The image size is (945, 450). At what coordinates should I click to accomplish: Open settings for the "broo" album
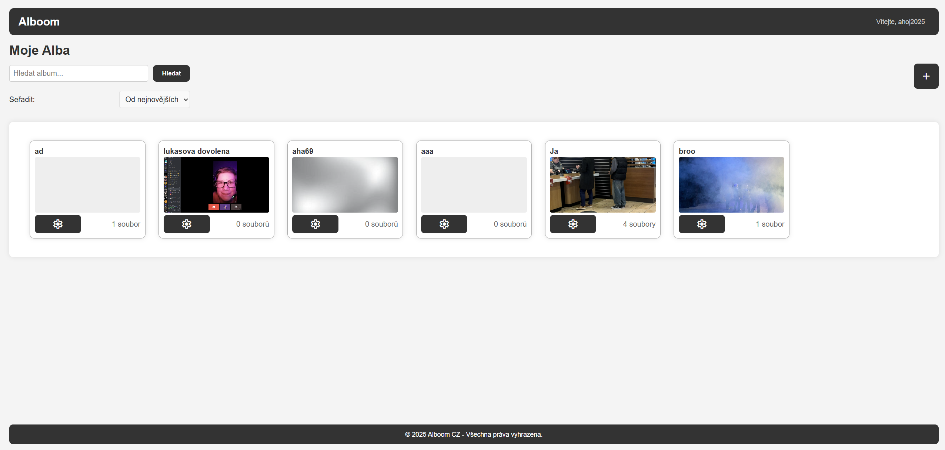point(702,224)
